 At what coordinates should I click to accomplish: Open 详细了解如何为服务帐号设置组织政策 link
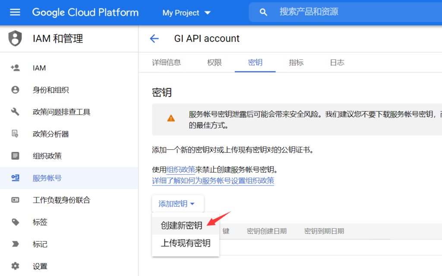[x=213, y=181]
